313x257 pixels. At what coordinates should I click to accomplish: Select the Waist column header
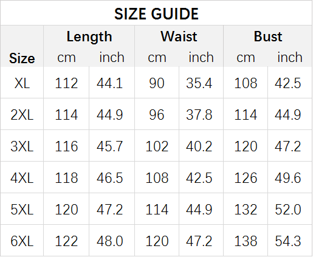click(x=179, y=36)
